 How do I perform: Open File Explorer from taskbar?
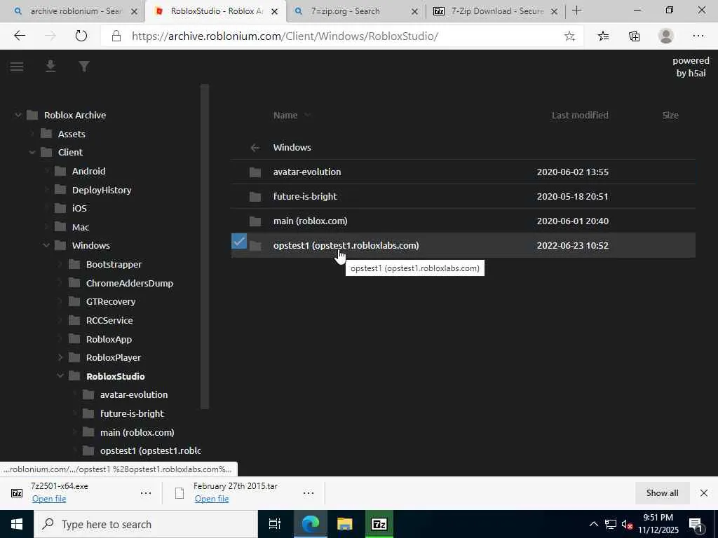(344, 524)
